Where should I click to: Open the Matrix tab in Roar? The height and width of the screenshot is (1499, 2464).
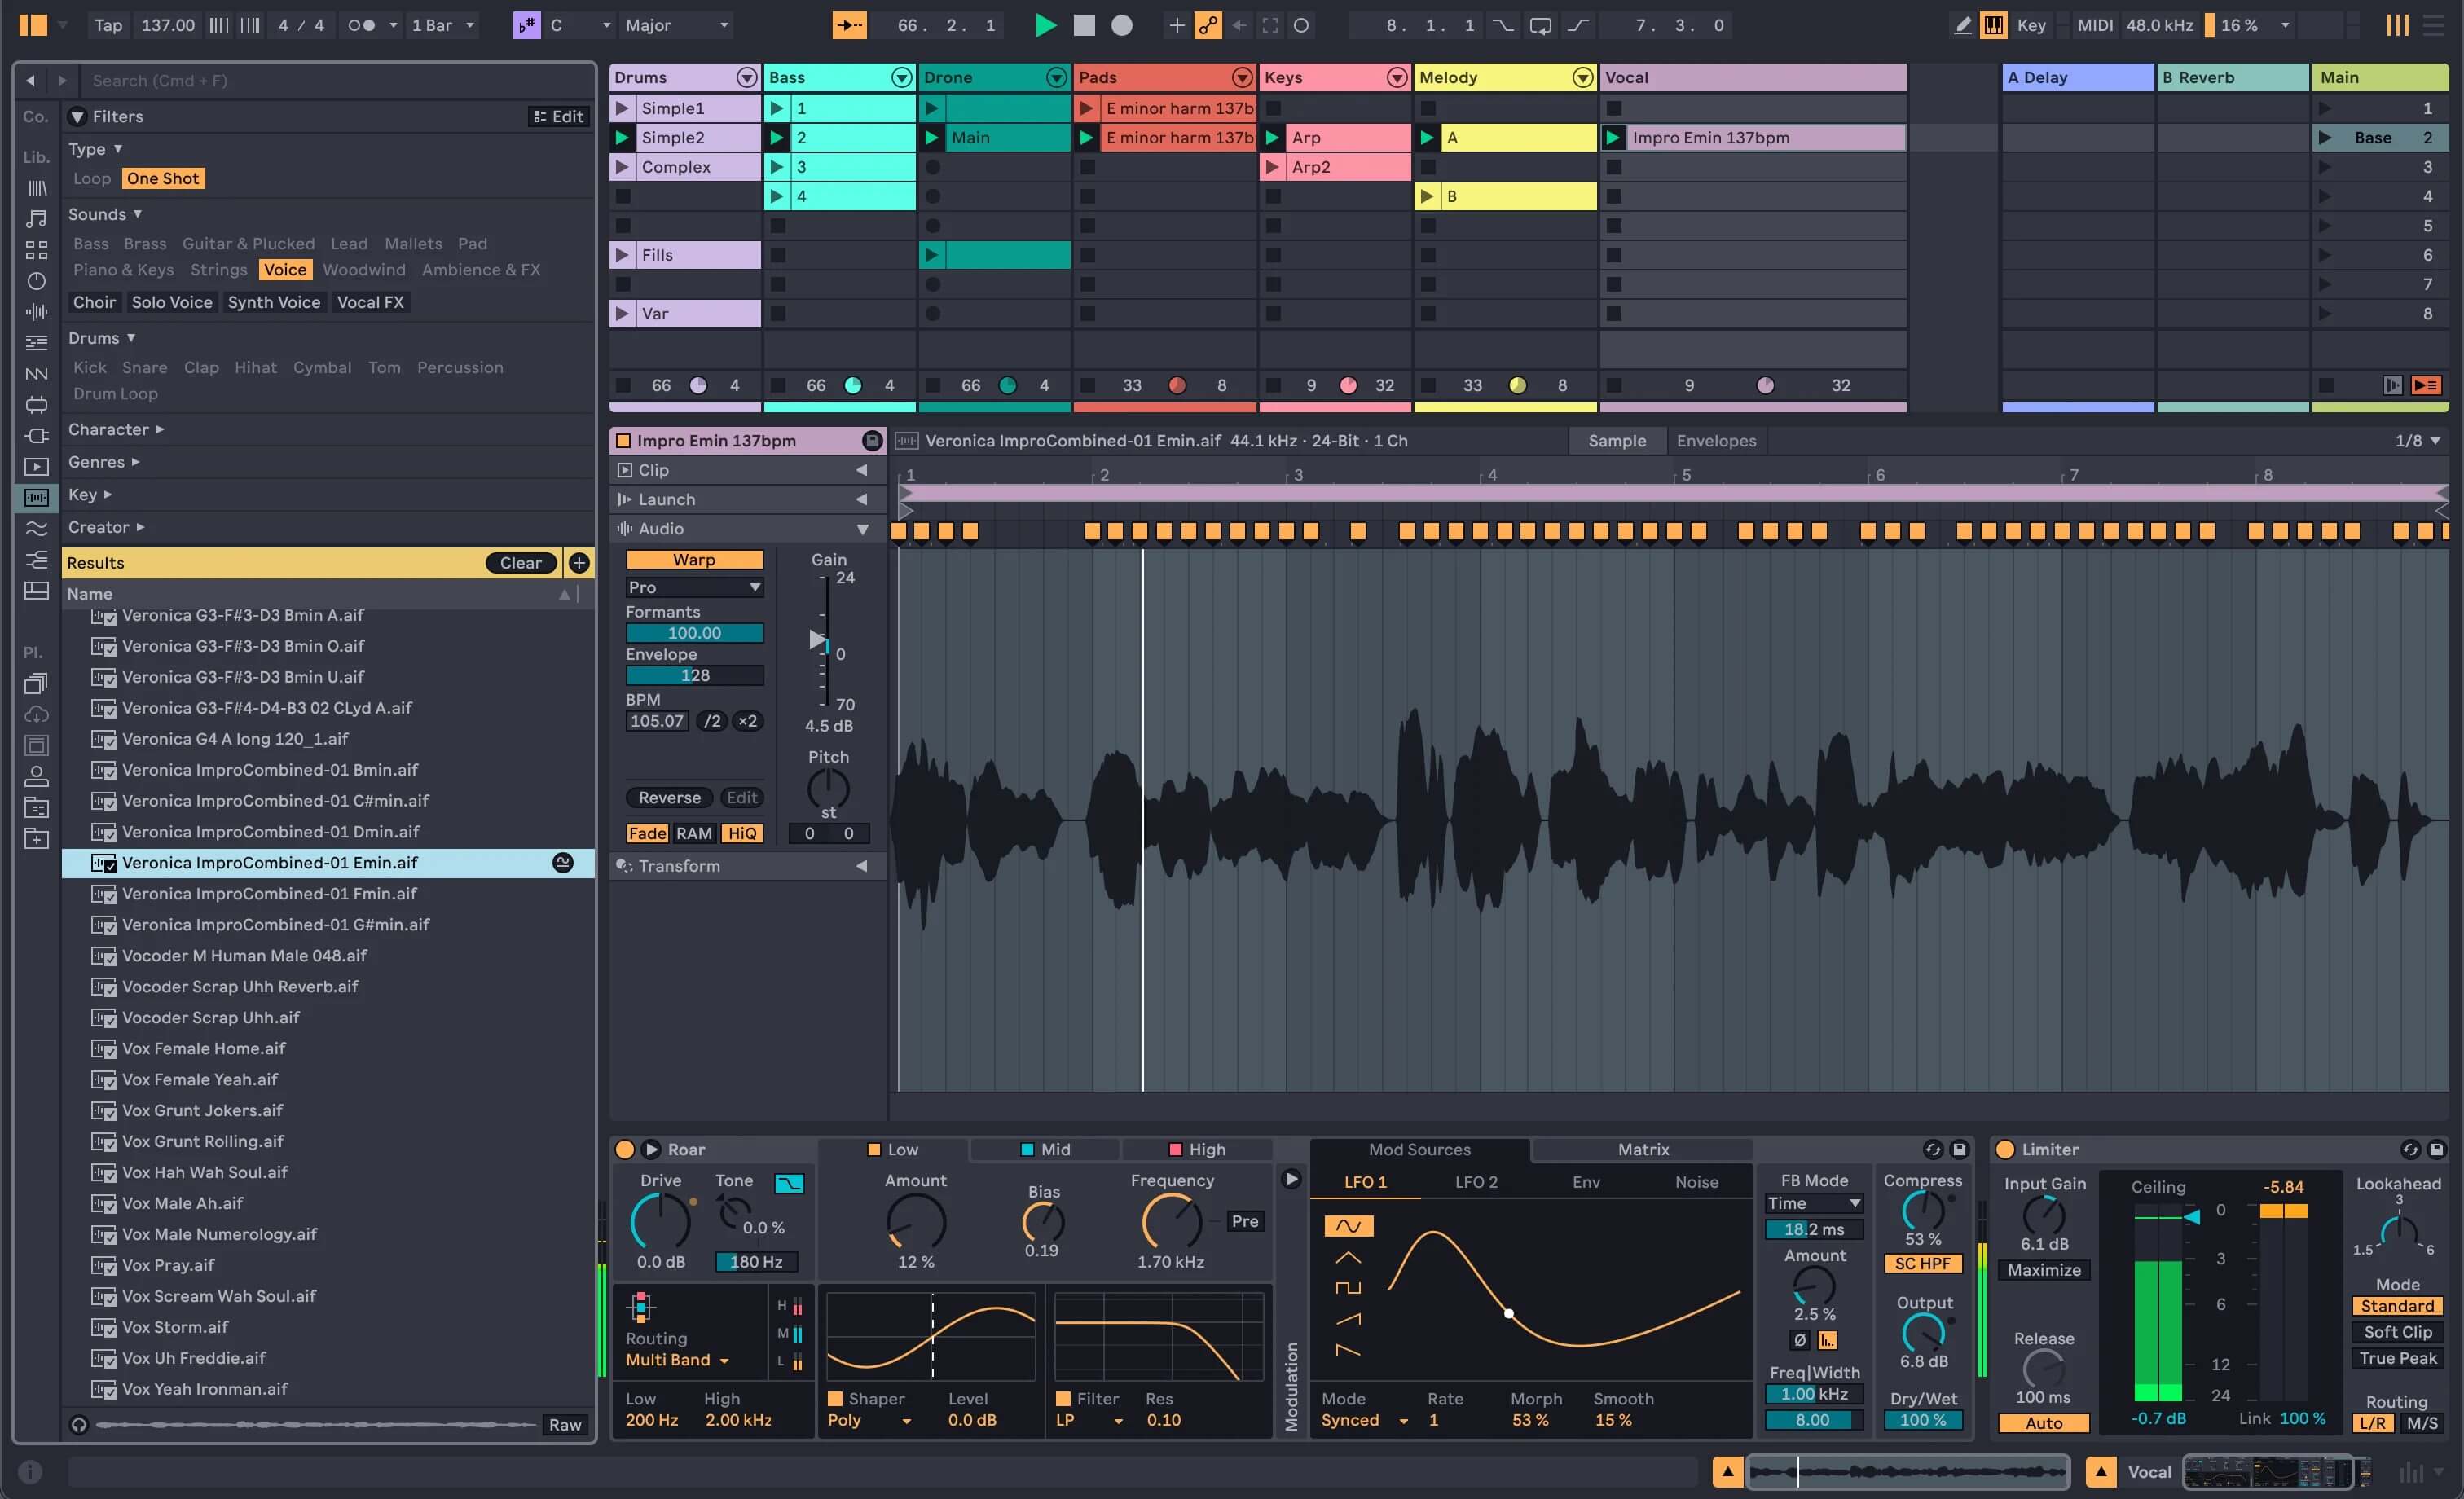(x=1643, y=1149)
